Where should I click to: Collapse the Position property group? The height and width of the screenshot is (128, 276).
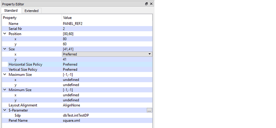point(5,34)
